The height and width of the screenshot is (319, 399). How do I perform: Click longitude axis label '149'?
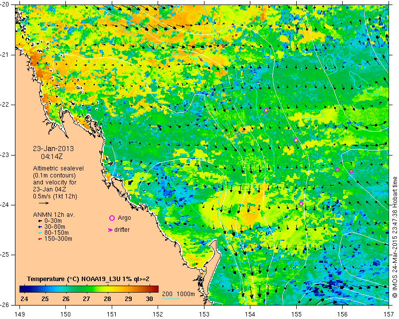pyautogui.click(x=19, y=315)
